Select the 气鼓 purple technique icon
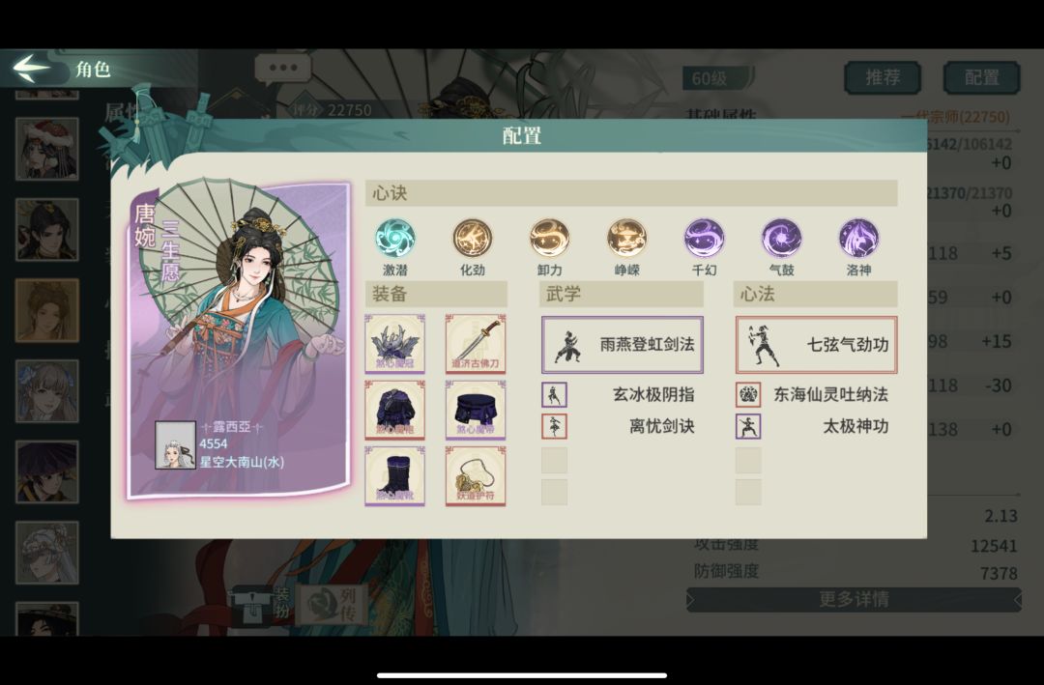The width and height of the screenshot is (1044, 685). [782, 239]
